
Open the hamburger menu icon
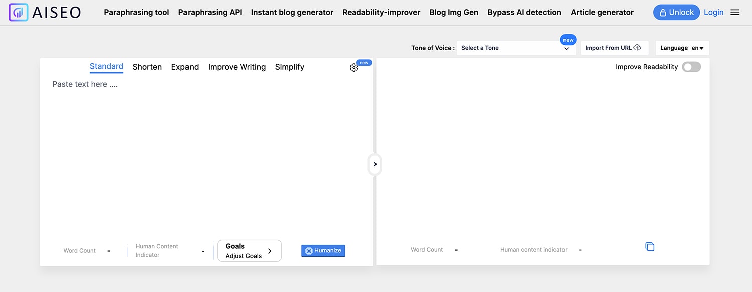click(735, 13)
